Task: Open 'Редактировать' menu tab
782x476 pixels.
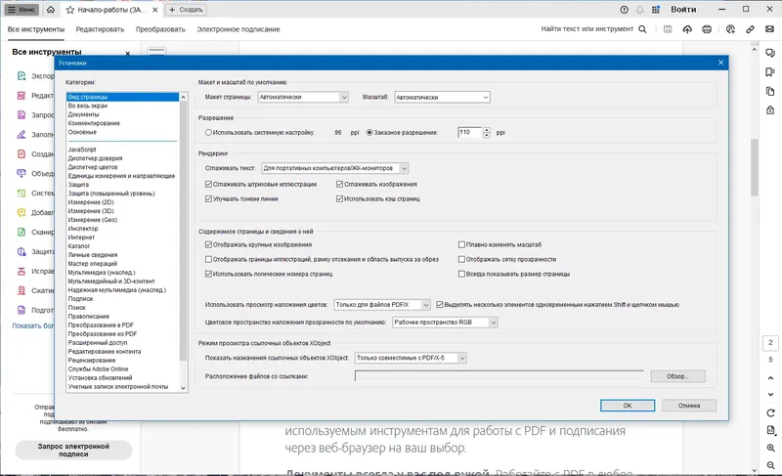Action: pos(100,29)
